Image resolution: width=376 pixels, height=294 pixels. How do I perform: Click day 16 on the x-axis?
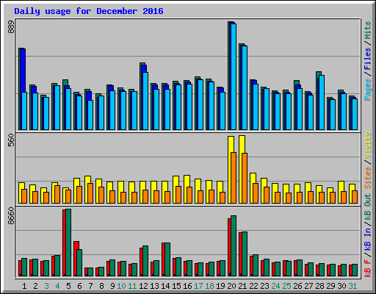pyautogui.click(x=187, y=286)
